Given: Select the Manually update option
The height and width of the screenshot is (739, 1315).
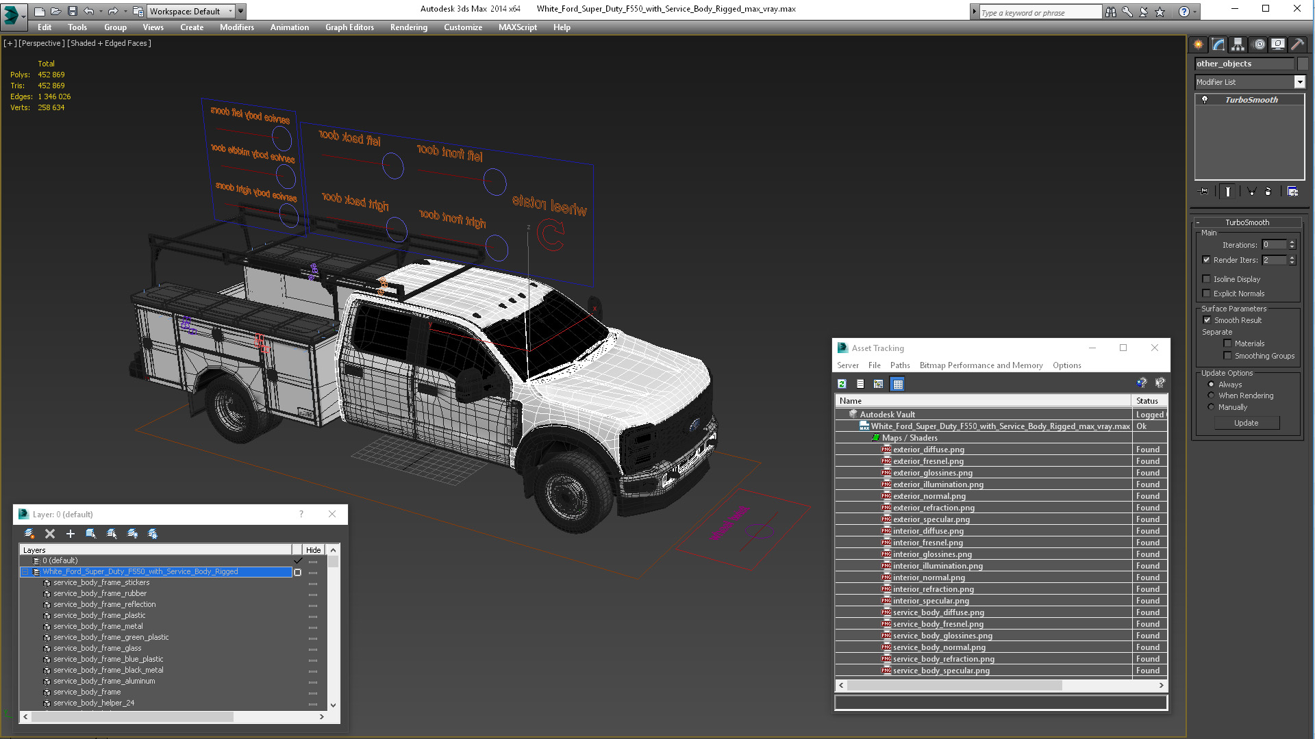Looking at the screenshot, I should [1211, 407].
